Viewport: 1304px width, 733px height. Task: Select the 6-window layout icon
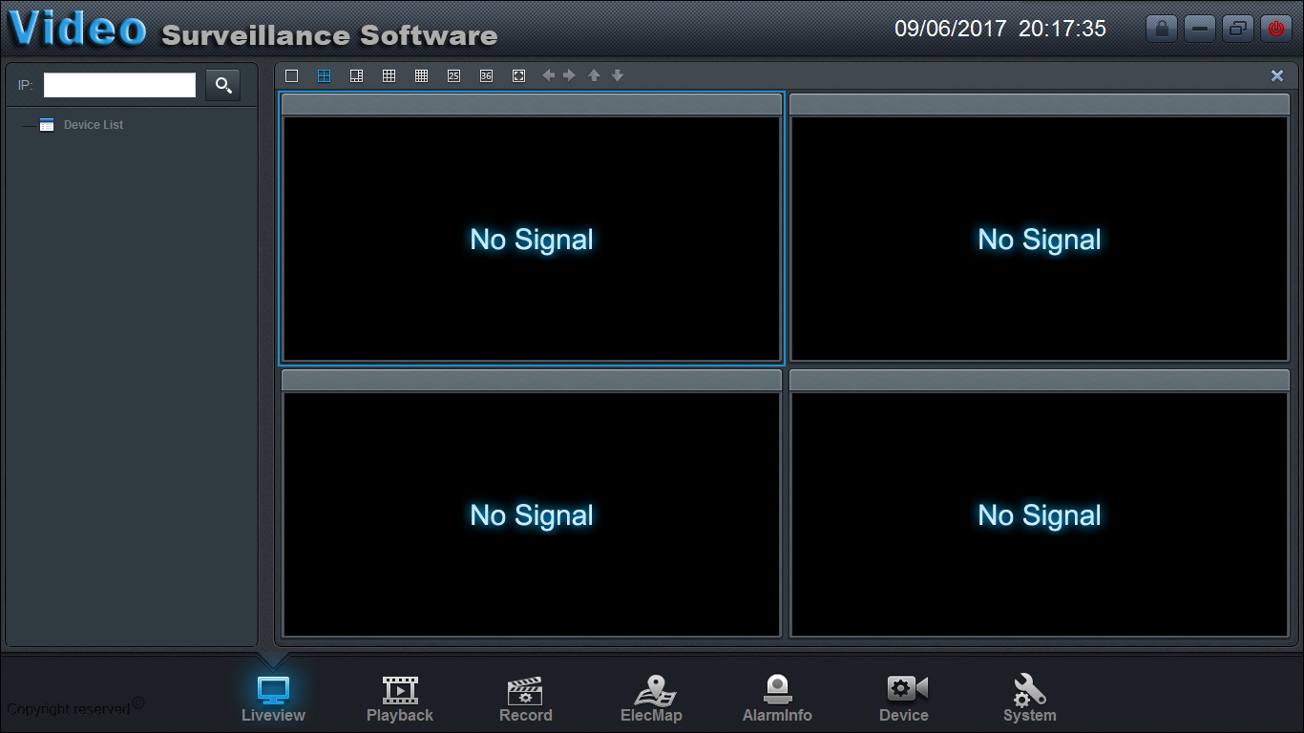(x=357, y=76)
